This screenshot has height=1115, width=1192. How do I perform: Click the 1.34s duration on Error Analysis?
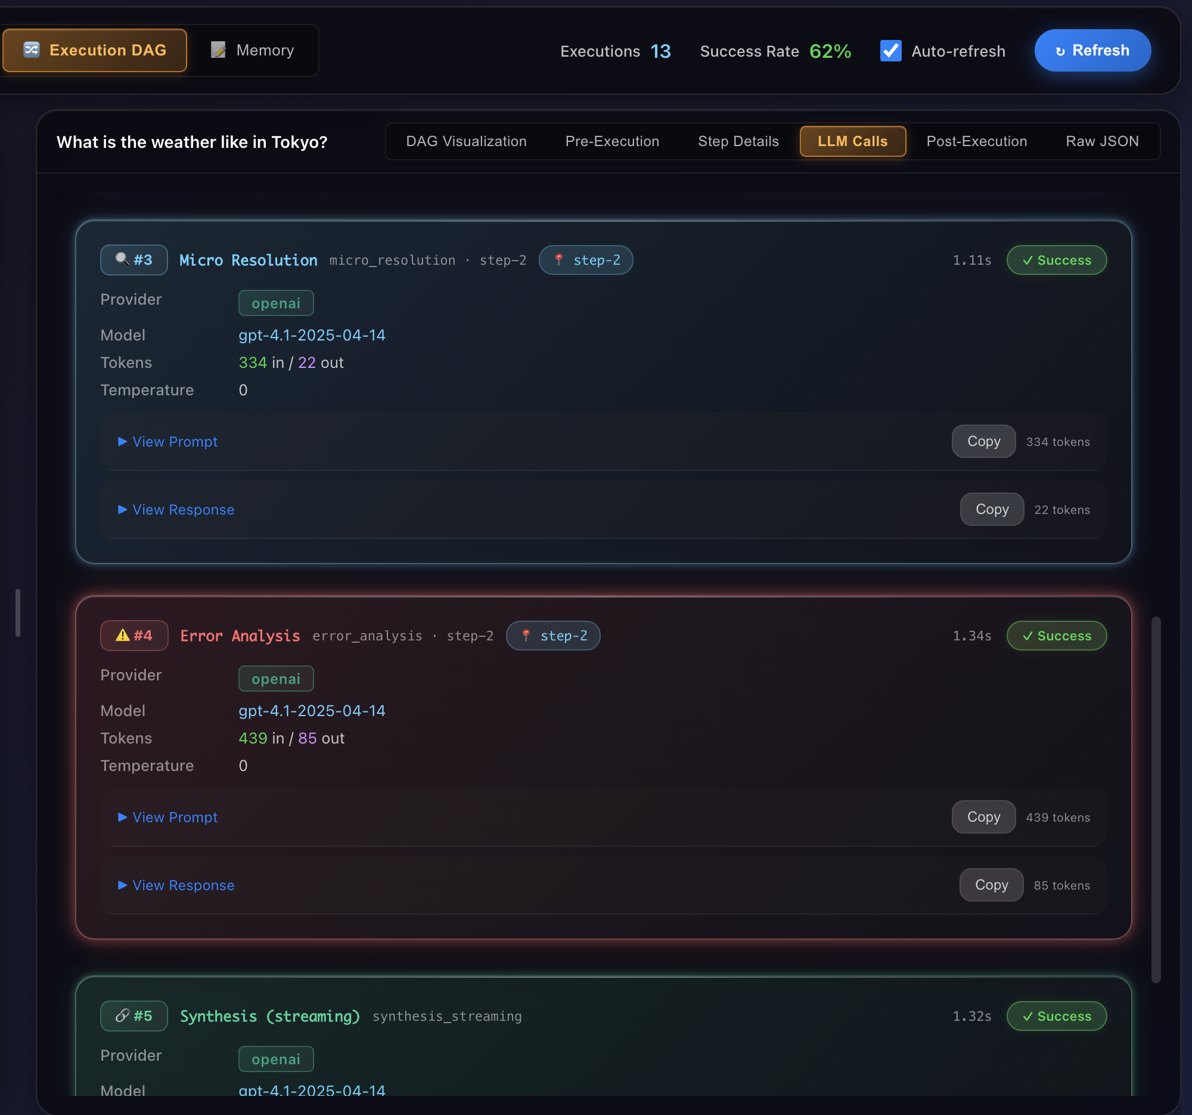pos(971,635)
